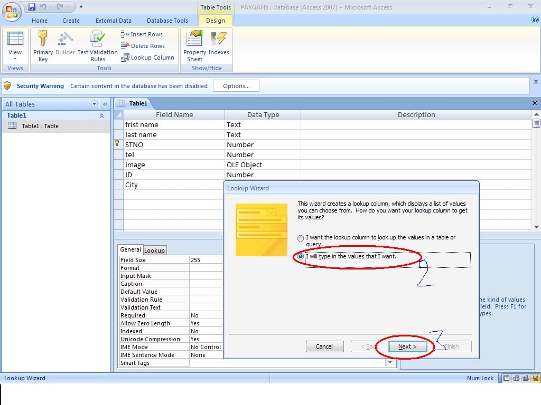The height and width of the screenshot is (405, 541).
Task: Click the Office button logo
Action: click(x=12, y=12)
